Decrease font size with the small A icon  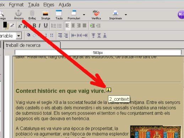coord(20,26)
